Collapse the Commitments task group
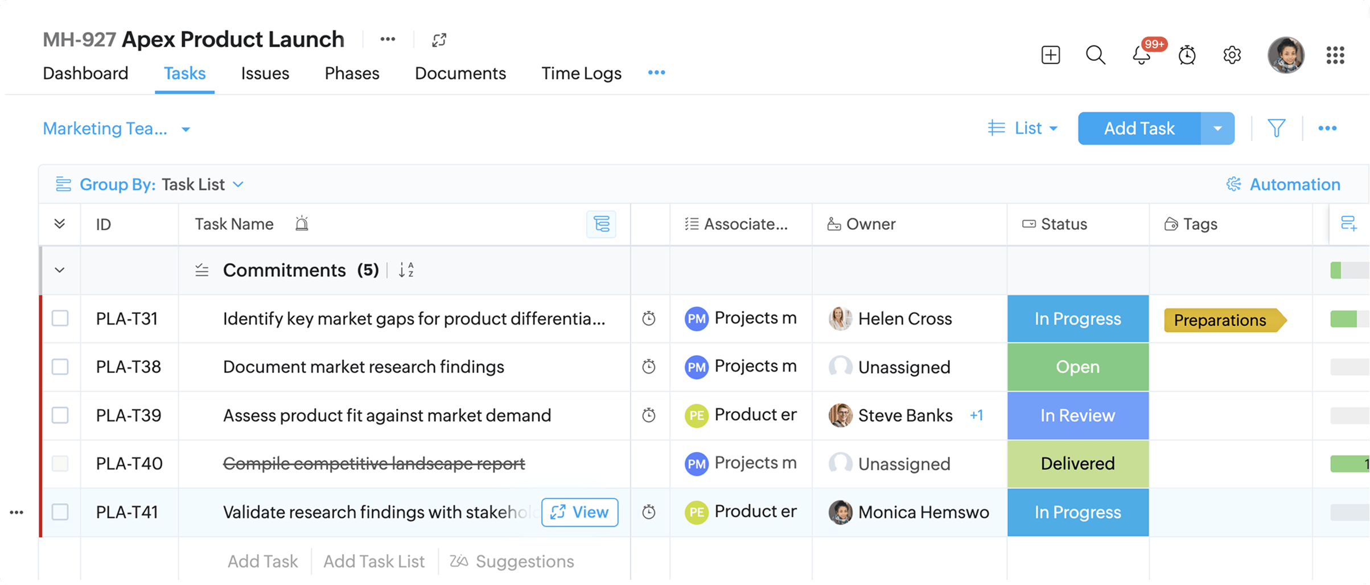1370x585 pixels. (x=59, y=270)
